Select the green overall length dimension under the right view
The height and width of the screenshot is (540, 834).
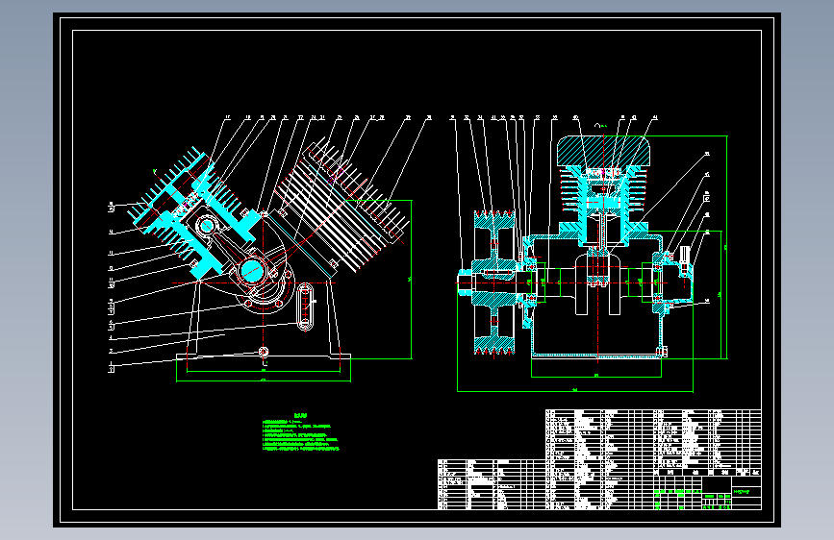(x=575, y=391)
